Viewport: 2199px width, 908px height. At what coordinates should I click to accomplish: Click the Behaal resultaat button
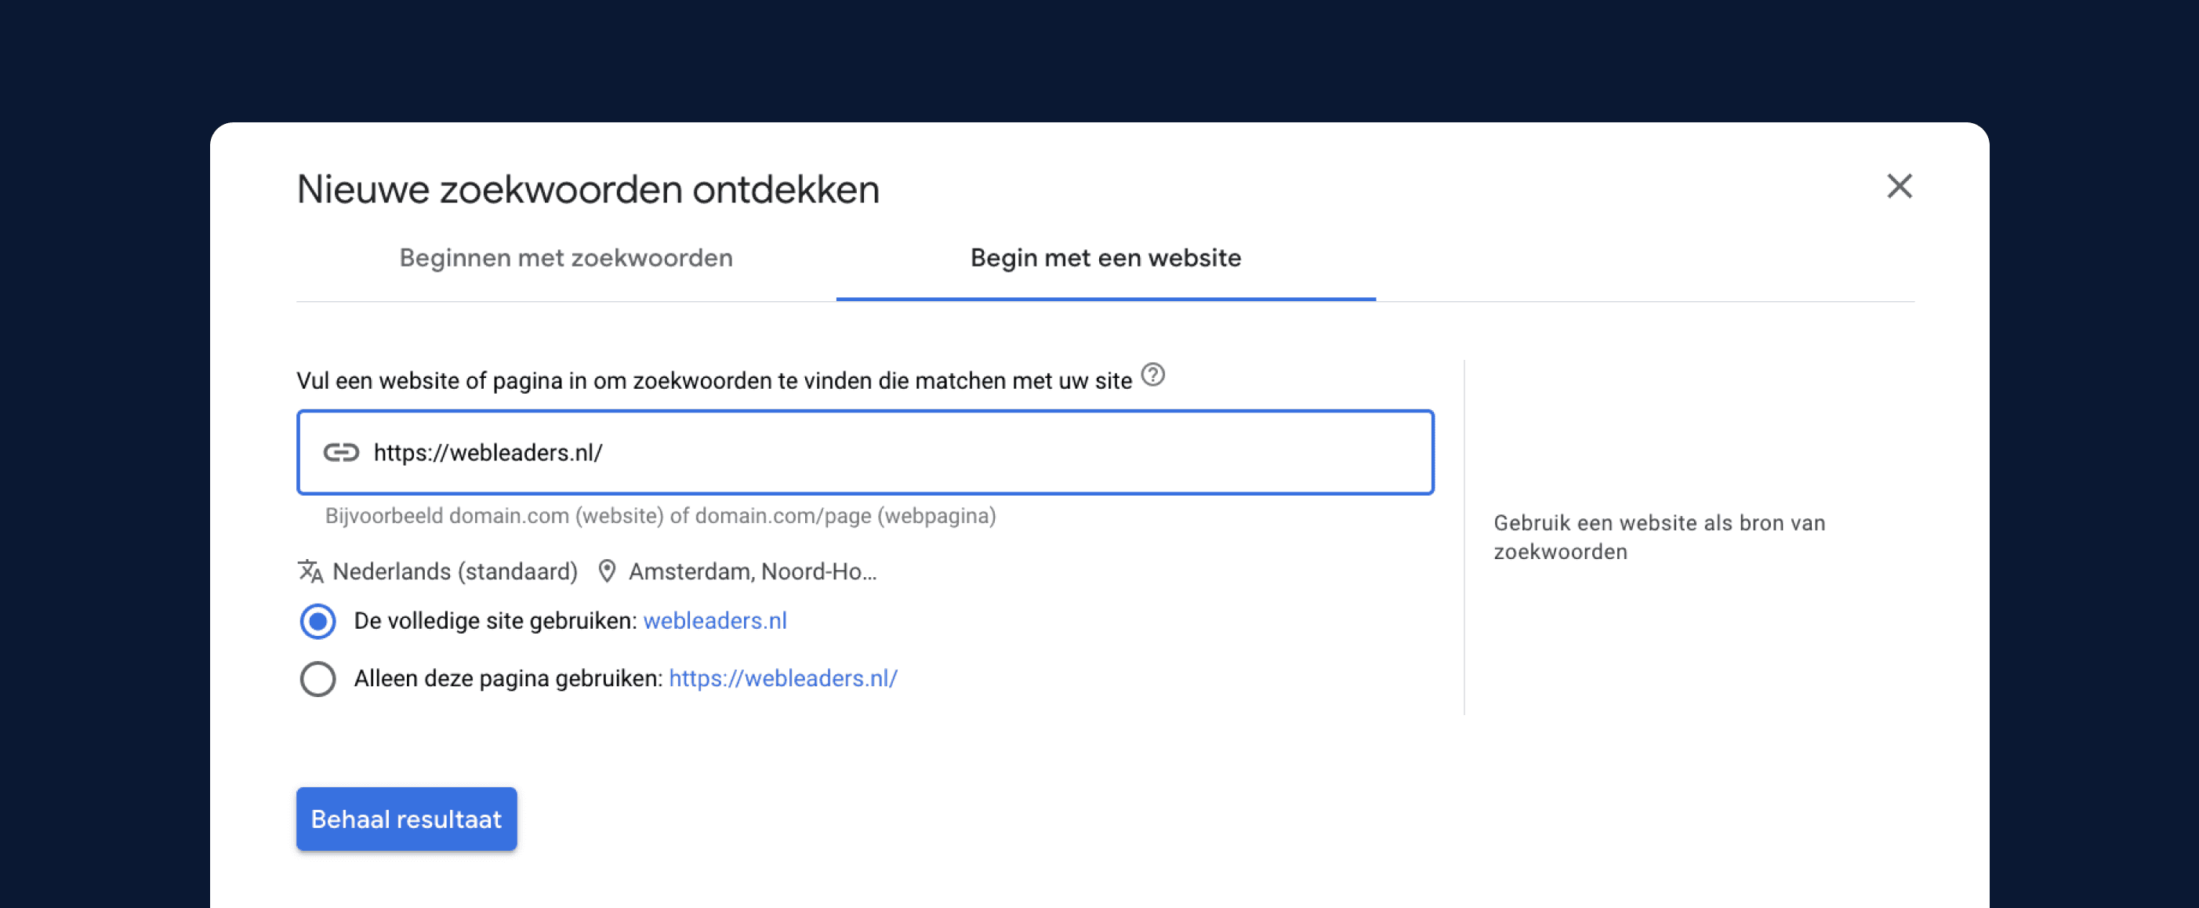[x=406, y=819]
